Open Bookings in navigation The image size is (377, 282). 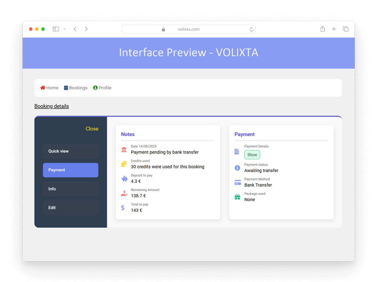[76, 88]
